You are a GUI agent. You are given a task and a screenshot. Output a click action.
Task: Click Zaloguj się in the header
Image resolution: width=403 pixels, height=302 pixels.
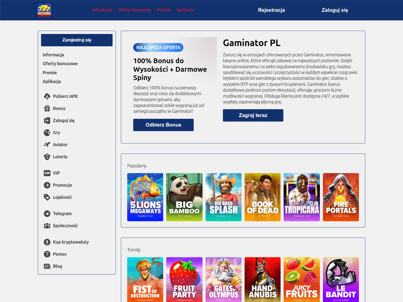coord(335,10)
